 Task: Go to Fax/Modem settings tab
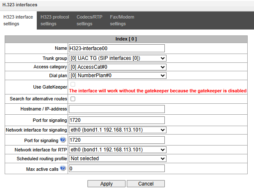pos(122,20)
